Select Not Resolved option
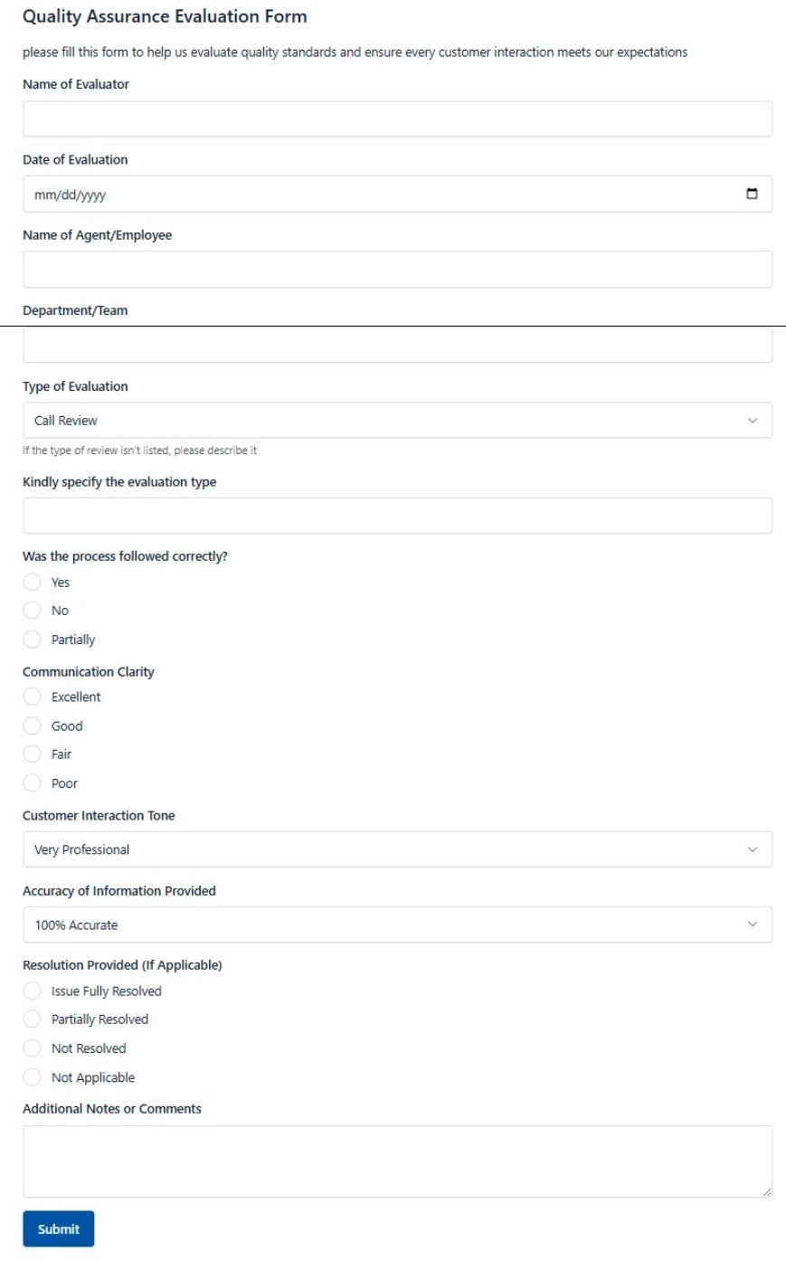 [33, 1048]
